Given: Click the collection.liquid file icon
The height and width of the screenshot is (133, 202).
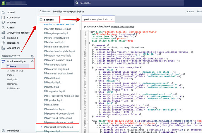Looking at the screenshot, I should [45, 42].
